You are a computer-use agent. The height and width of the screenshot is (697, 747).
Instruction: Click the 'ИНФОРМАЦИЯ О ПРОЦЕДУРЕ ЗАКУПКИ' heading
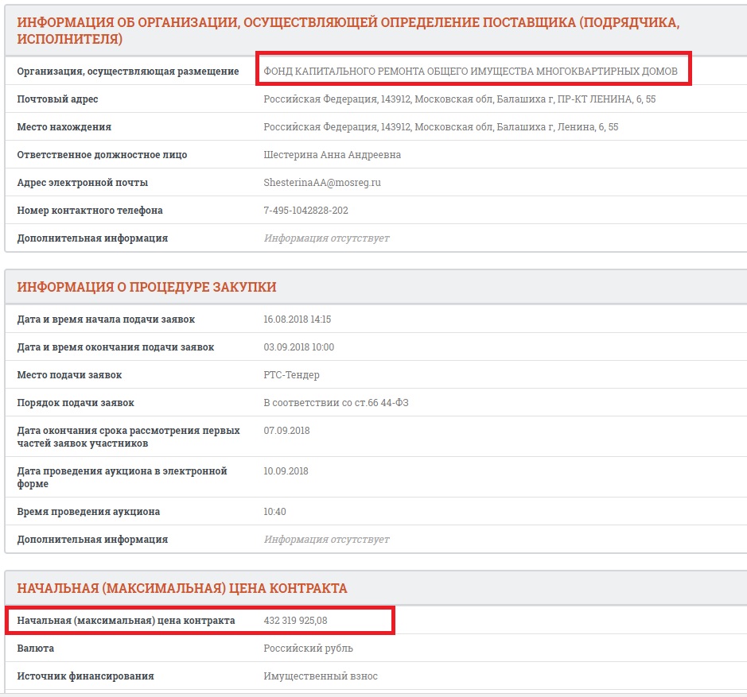pos(146,287)
